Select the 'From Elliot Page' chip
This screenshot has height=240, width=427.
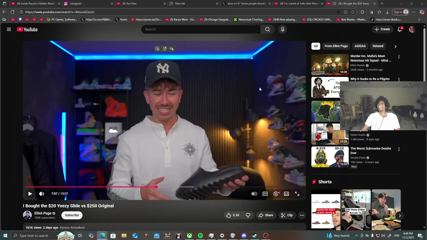pyautogui.click(x=336, y=46)
